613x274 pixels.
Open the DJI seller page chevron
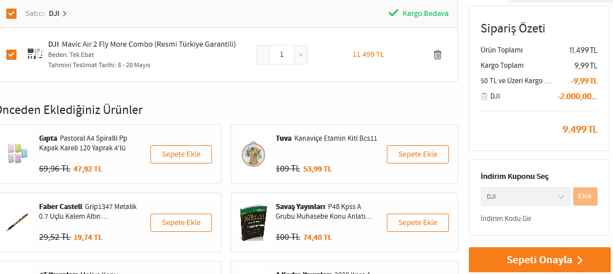pyautogui.click(x=65, y=14)
